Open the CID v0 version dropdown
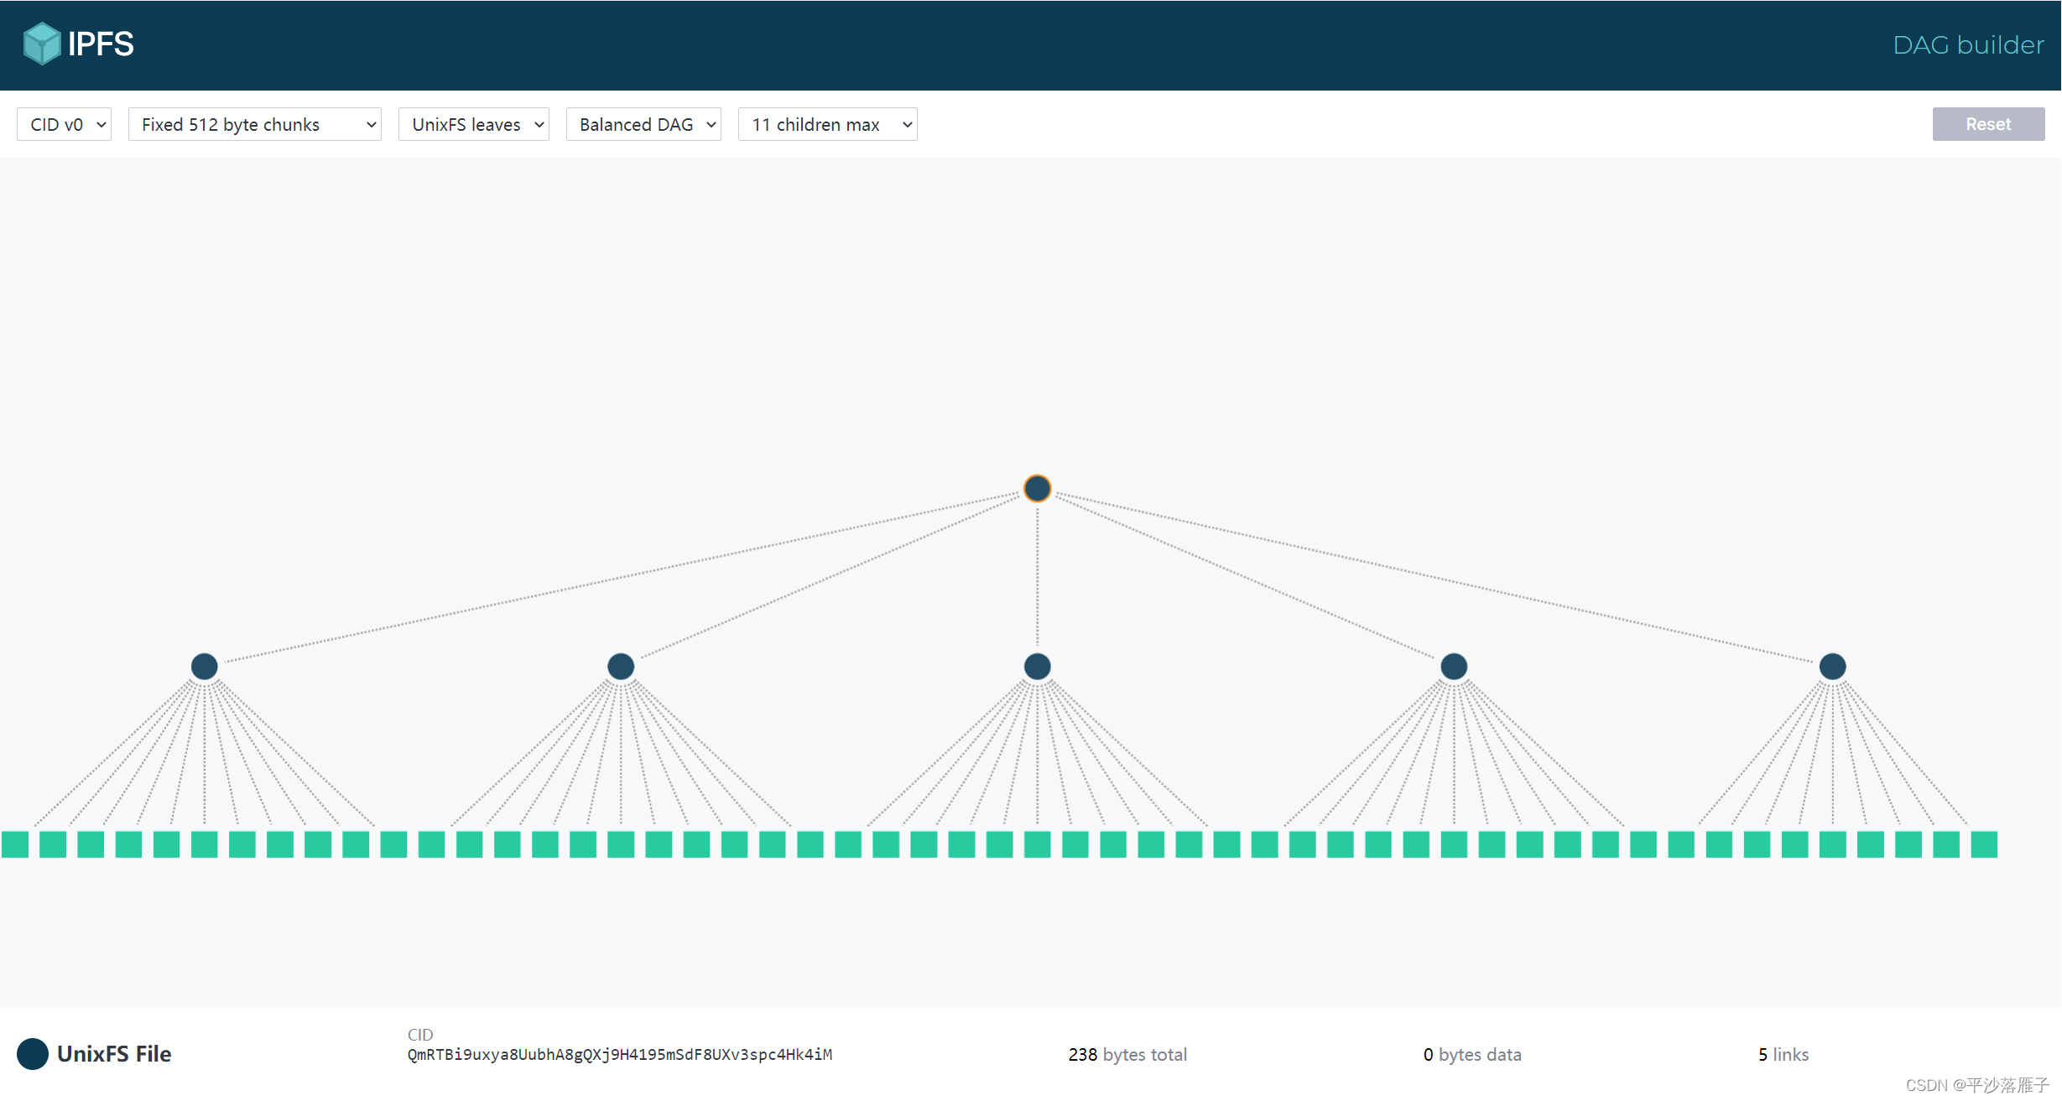The image size is (2062, 1101). point(65,124)
